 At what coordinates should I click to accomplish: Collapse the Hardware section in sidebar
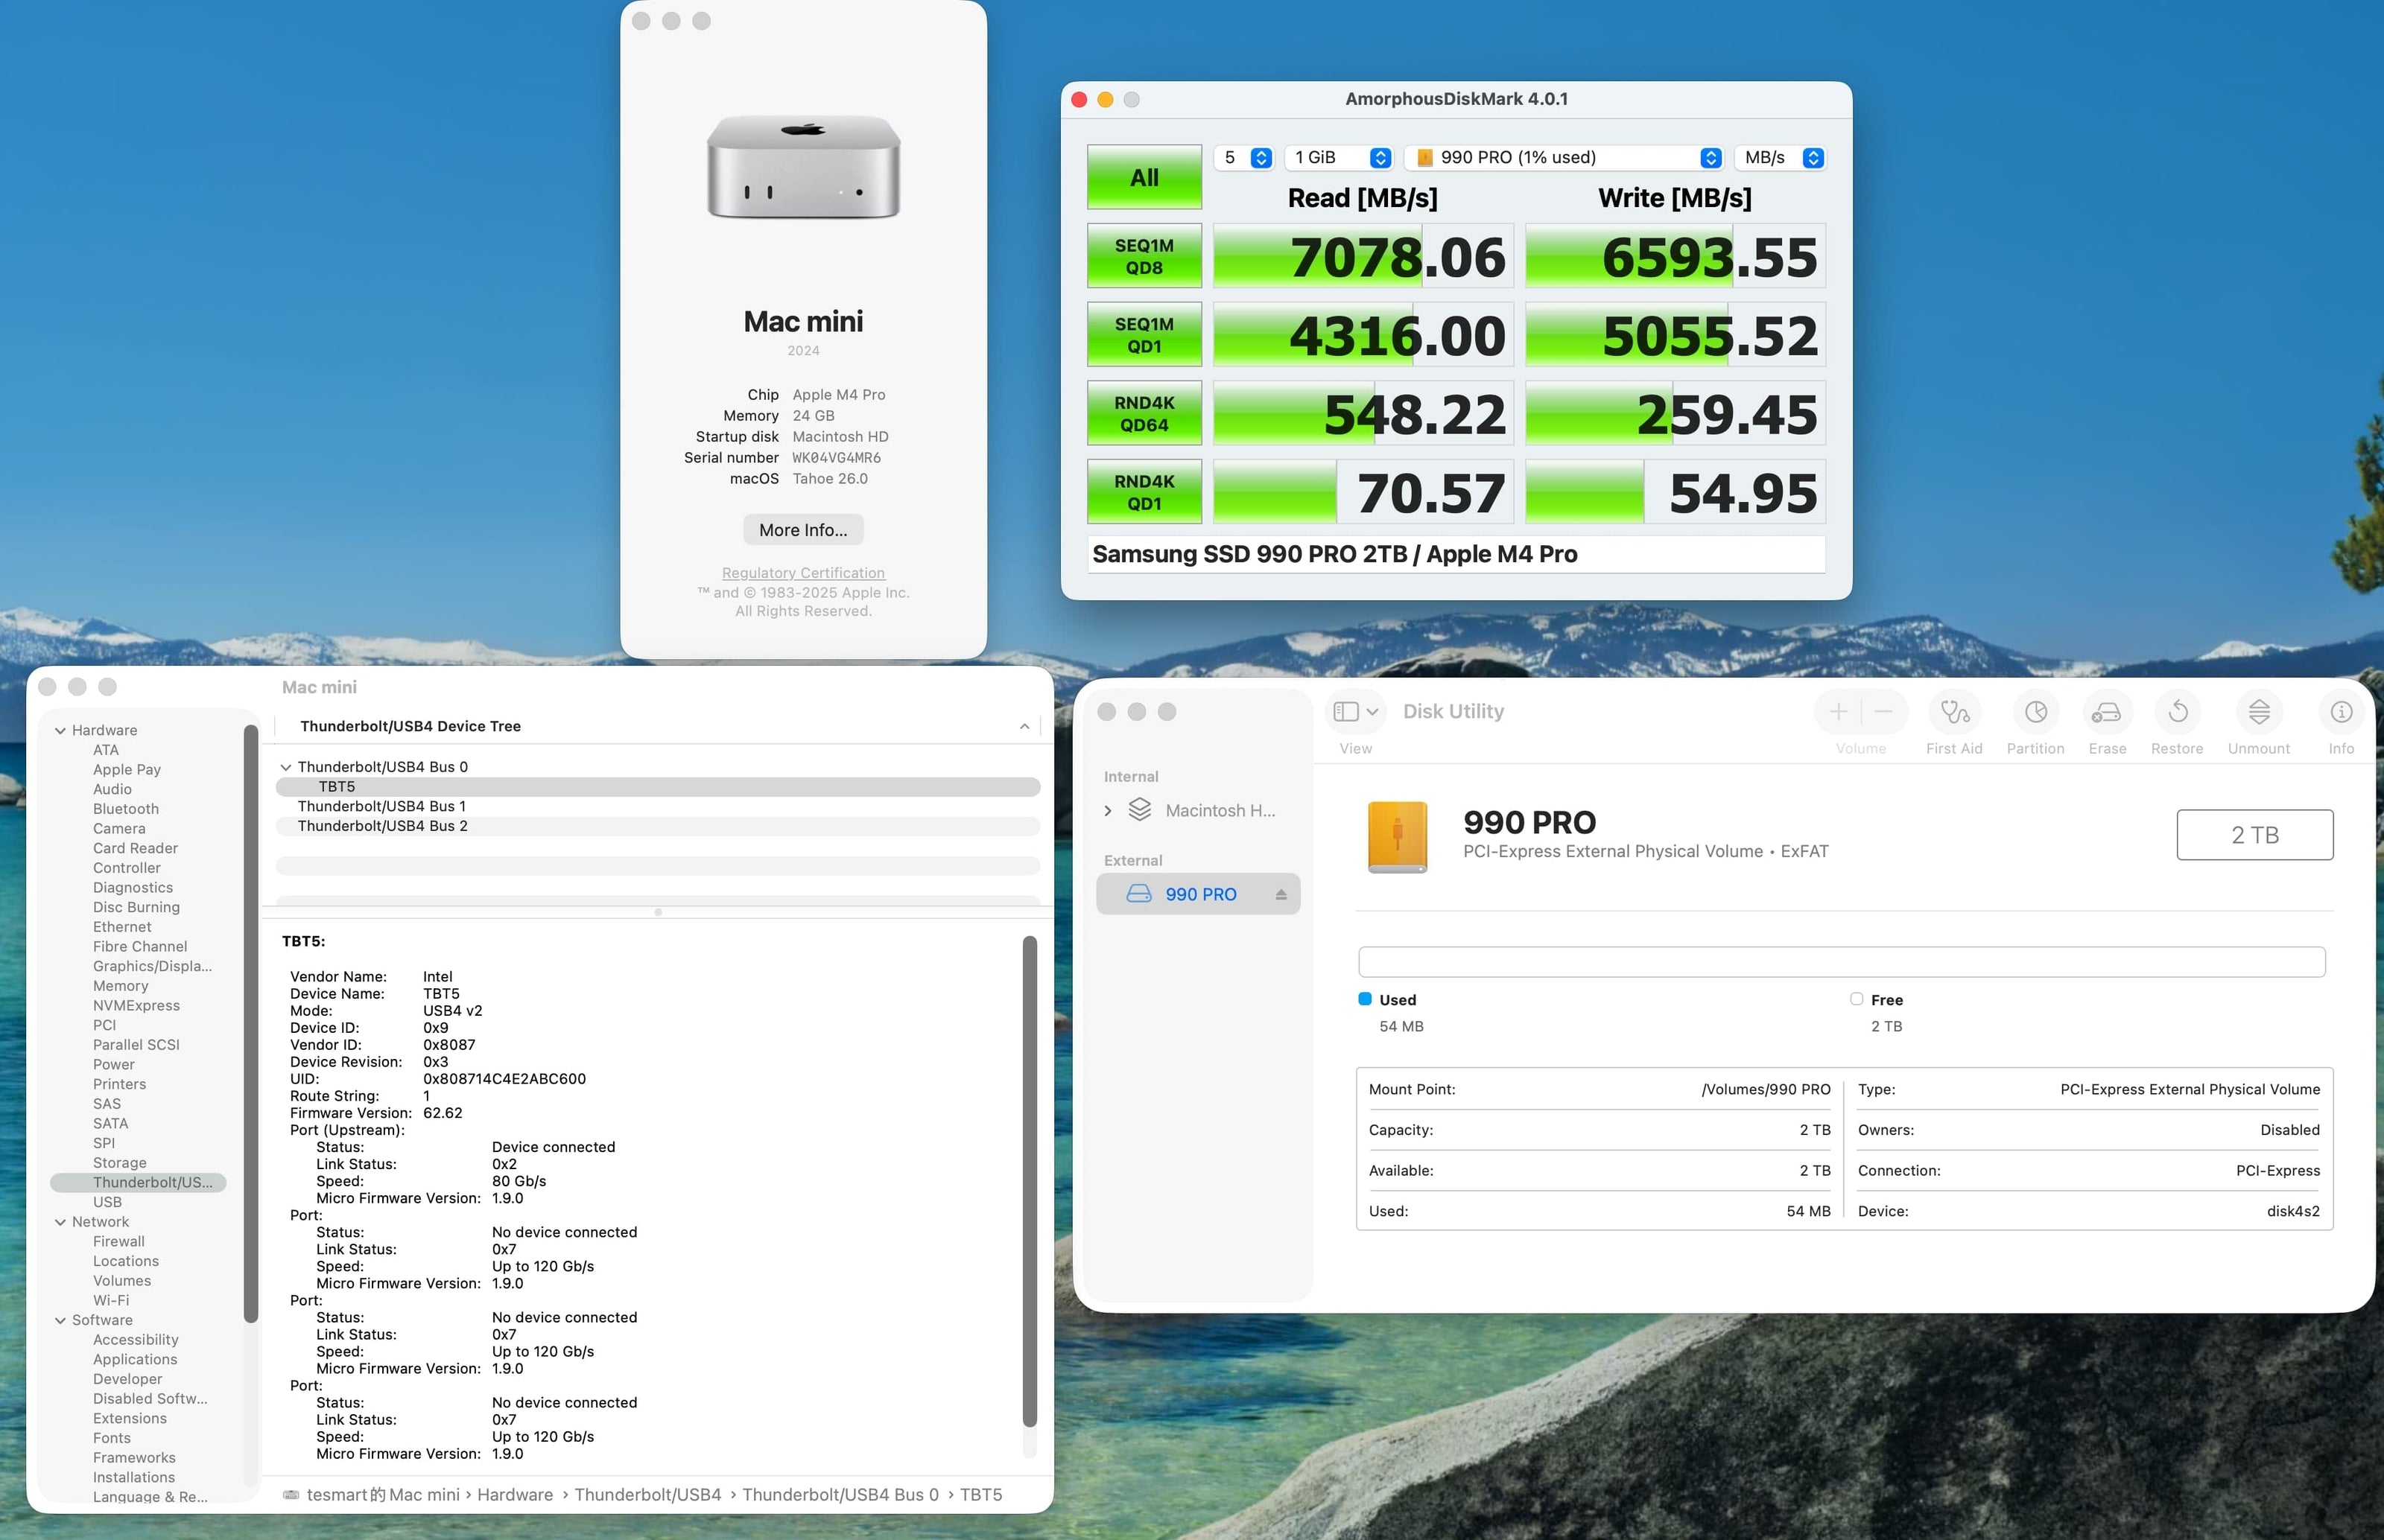click(x=60, y=731)
